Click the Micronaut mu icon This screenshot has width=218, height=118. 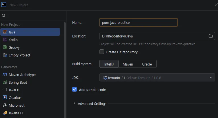[5, 105]
